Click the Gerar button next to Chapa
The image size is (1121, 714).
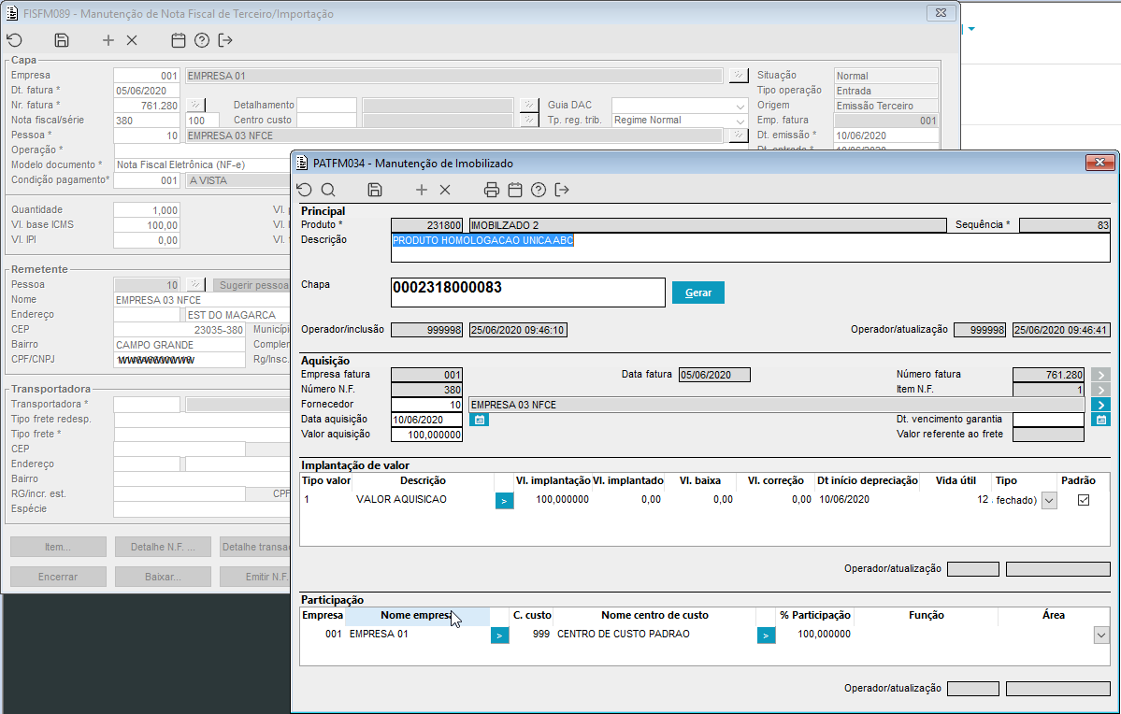tap(697, 293)
